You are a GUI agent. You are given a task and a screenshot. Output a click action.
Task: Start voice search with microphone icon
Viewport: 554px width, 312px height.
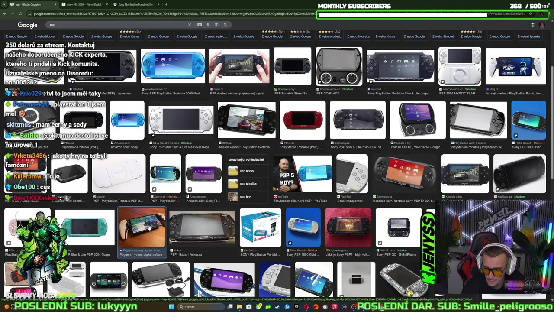click(x=208, y=25)
